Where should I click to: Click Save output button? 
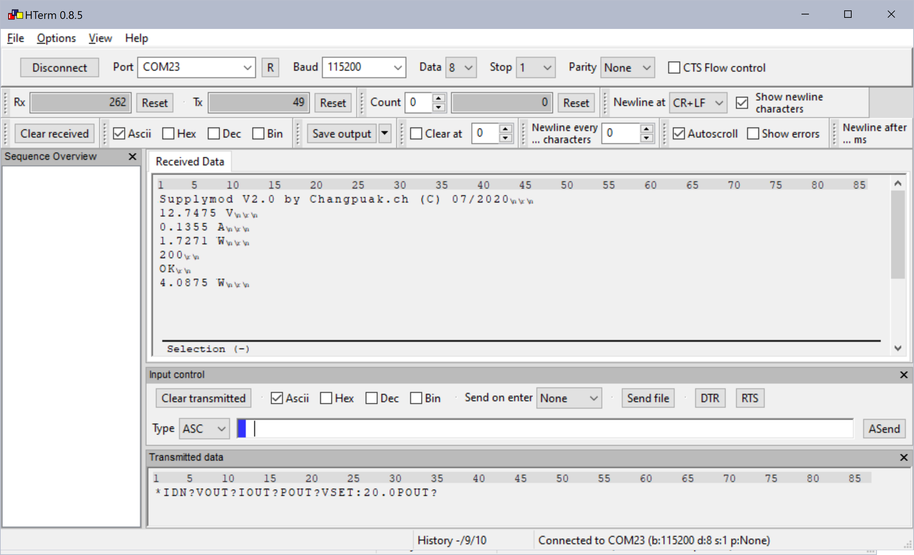coord(342,133)
